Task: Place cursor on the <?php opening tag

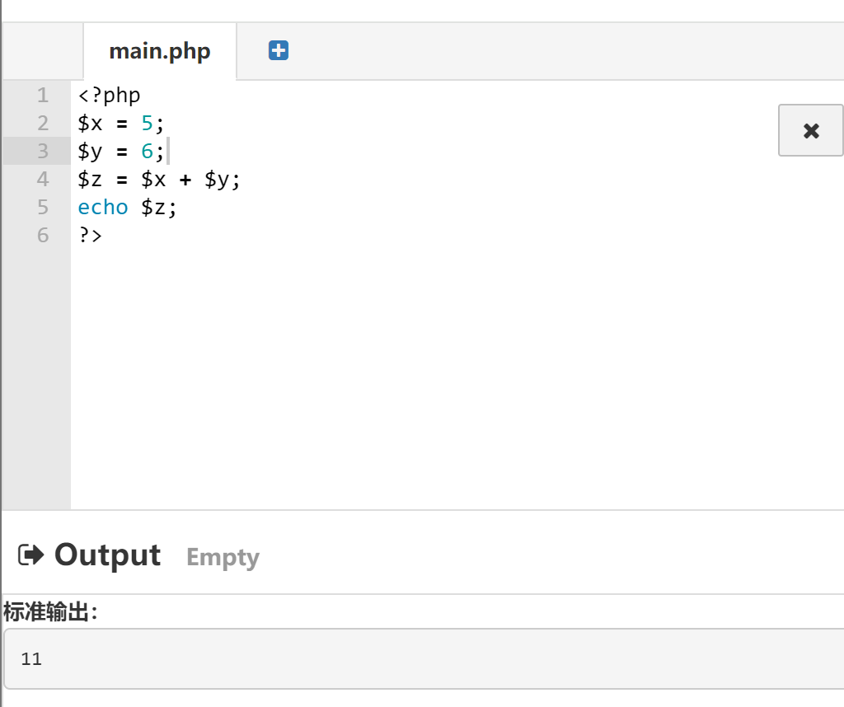Action: point(110,96)
